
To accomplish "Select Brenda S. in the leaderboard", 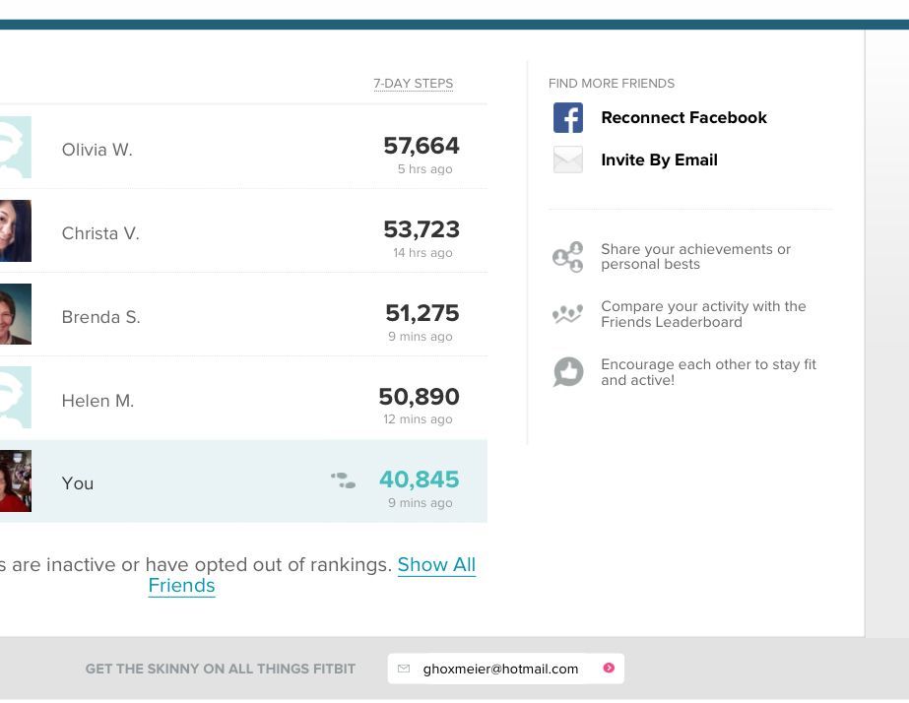I will [x=100, y=317].
